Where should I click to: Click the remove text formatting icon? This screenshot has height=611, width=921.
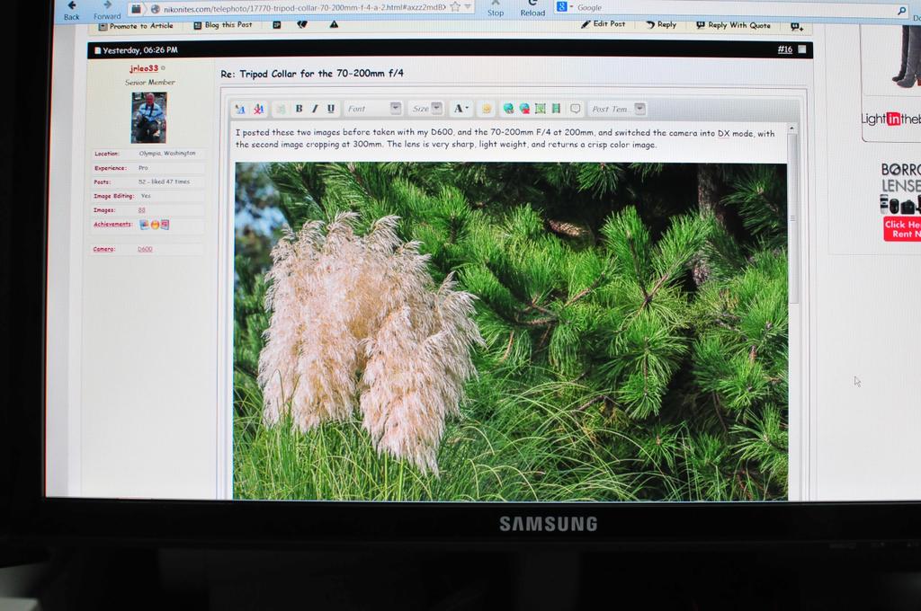pos(258,110)
